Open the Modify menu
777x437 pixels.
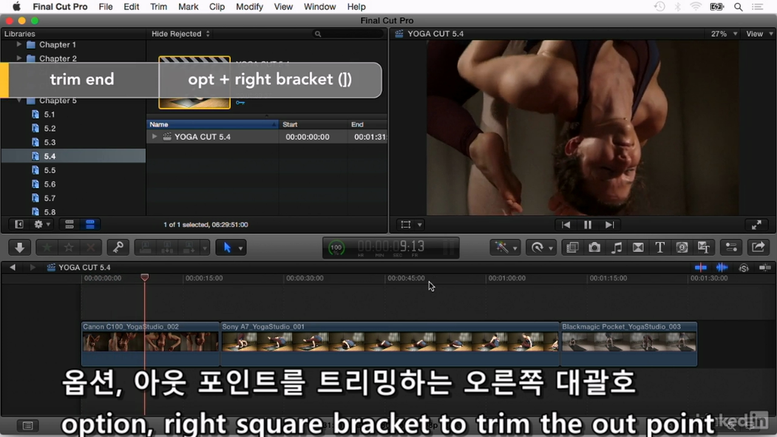(249, 7)
